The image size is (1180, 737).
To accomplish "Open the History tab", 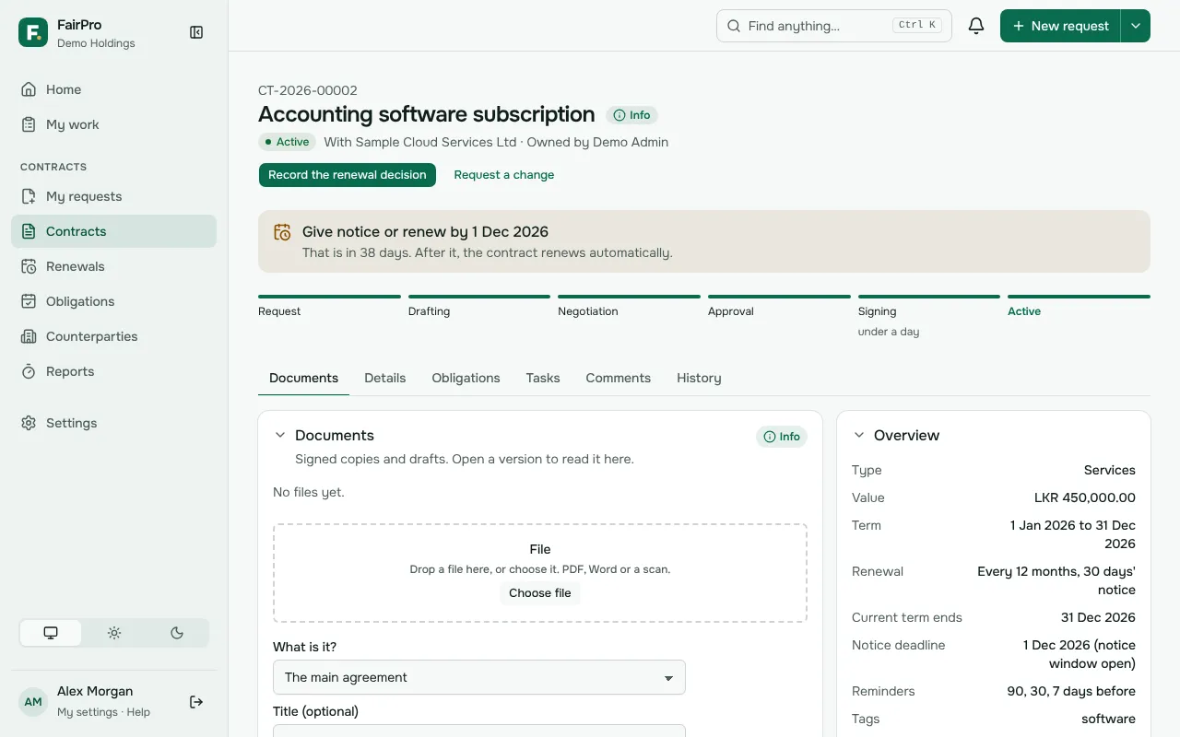I will [x=699, y=378].
